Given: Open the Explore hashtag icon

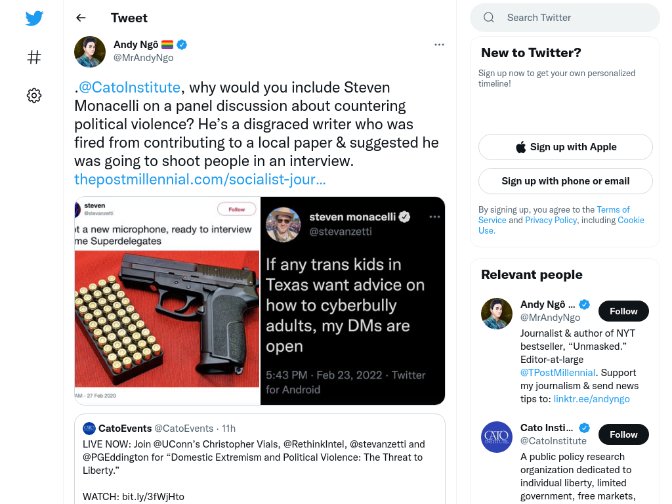Looking at the screenshot, I should (x=34, y=57).
